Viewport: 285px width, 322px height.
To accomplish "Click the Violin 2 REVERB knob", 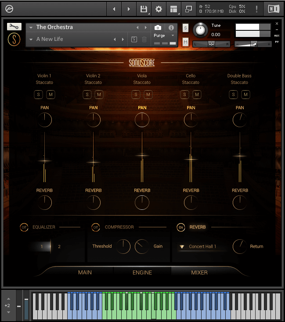I will coord(93,202).
